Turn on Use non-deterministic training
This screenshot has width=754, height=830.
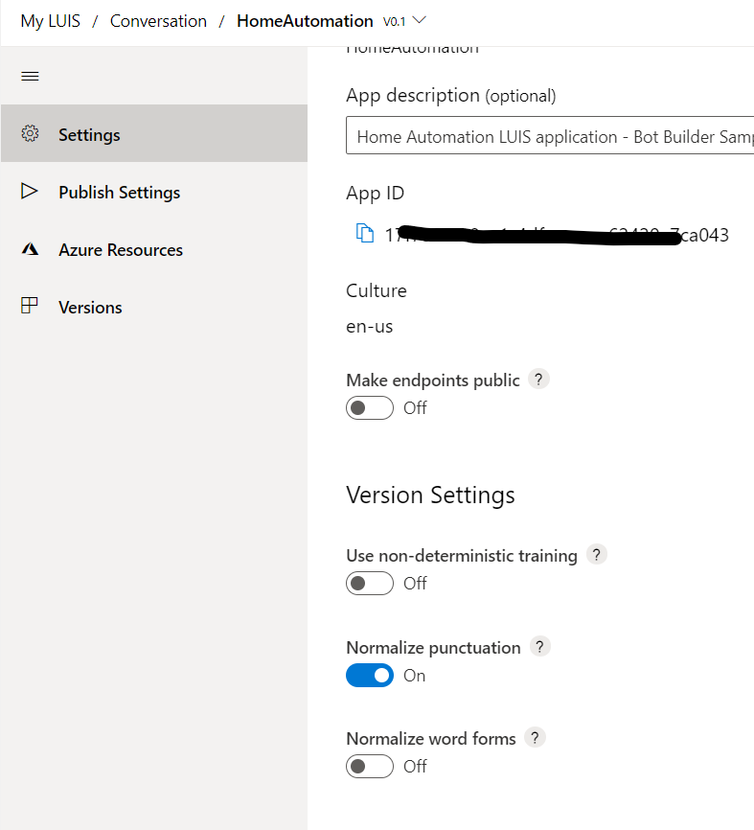[x=369, y=583]
